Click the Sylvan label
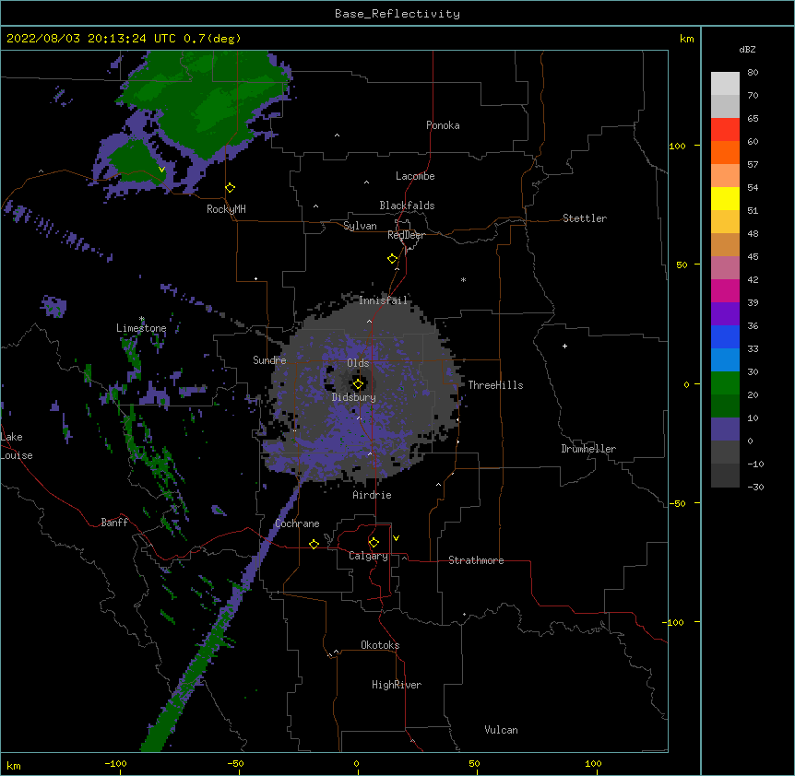The width and height of the screenshot is (795, 776). point(360,226)
